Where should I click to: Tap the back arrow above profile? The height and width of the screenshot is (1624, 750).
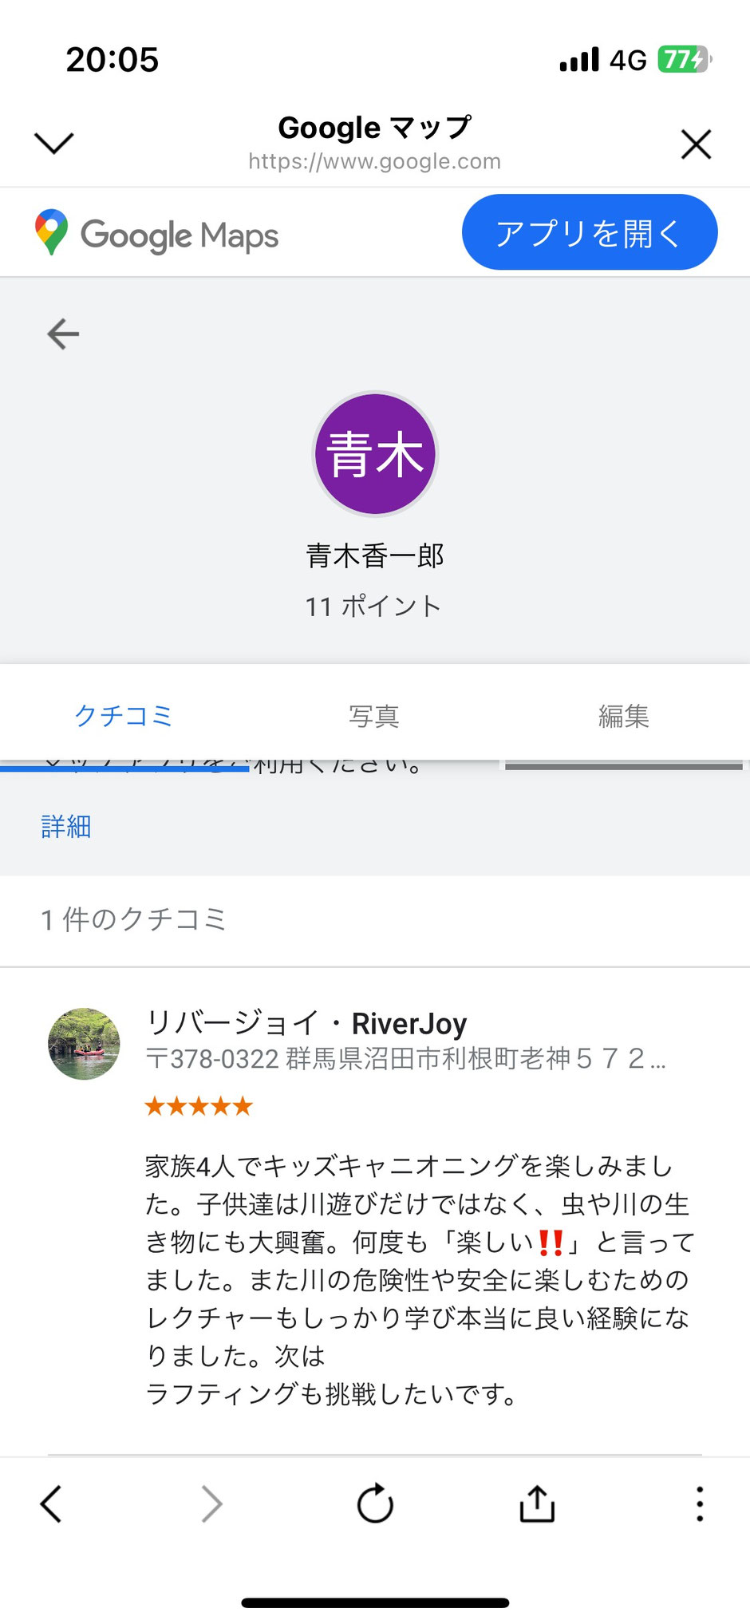tap(63, 334)
